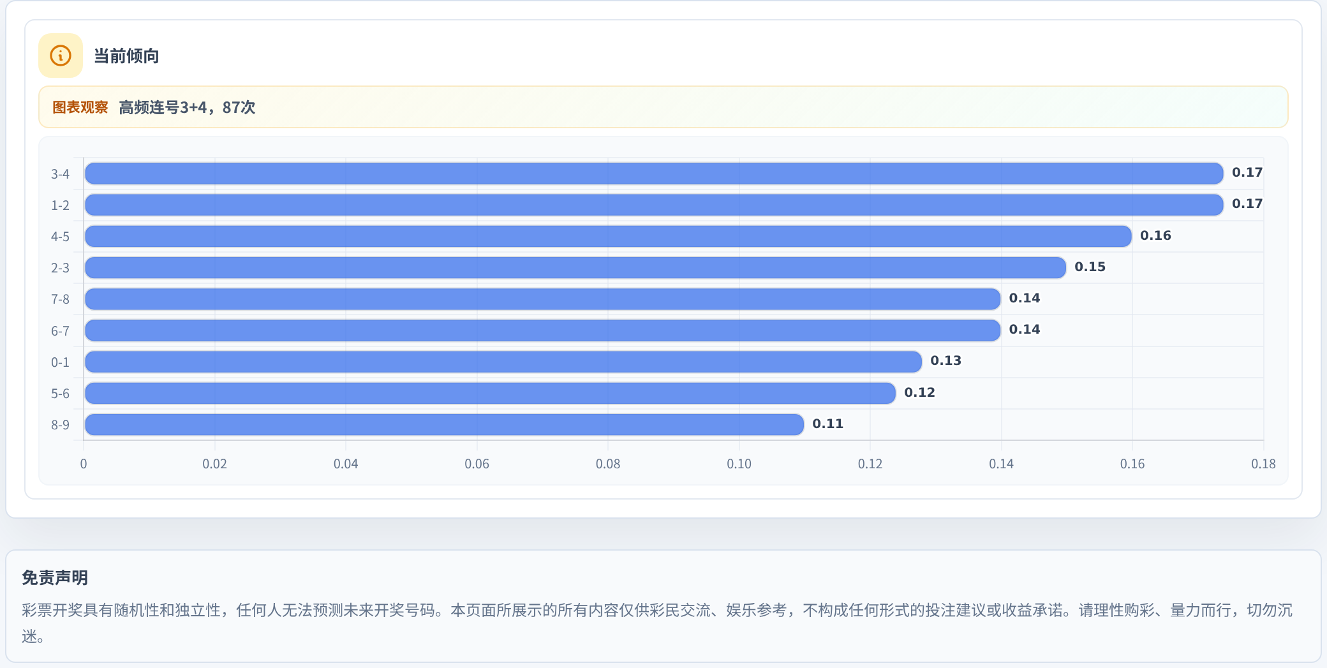Viewport: 1327px width, 668px height.
Task: Click the 0.10 x-axis tick label
Action: click(x=739, y=464)
